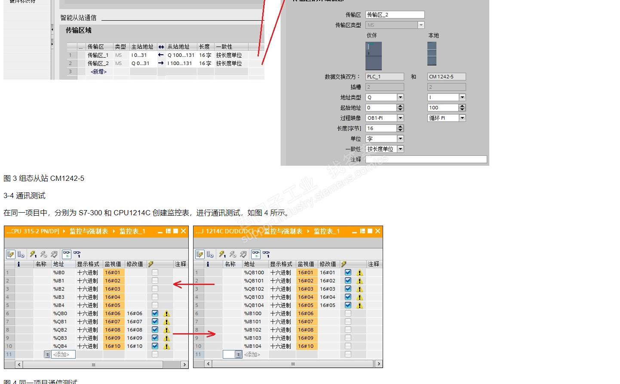Viewport: 620px width, 384px height.
Task: Click row 11 list icon in 1214C table
Action: 238,354
